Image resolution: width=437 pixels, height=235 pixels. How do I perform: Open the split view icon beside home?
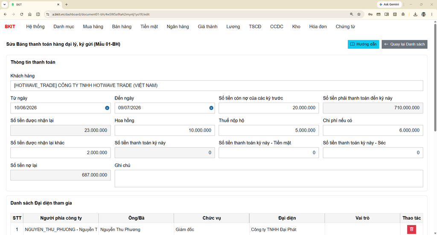(38, 14)
